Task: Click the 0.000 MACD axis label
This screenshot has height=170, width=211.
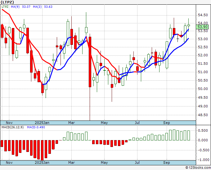Action: click(203, 140)
